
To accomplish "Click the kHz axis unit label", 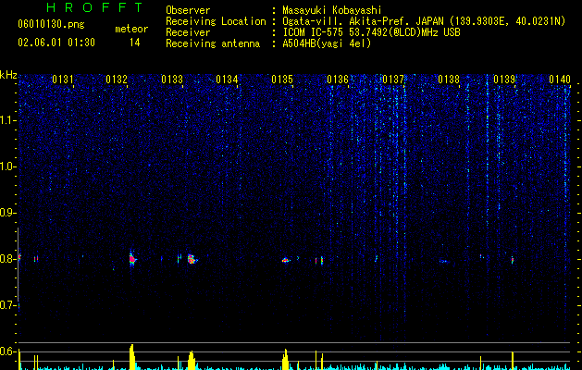I will (x=8, y=75).
